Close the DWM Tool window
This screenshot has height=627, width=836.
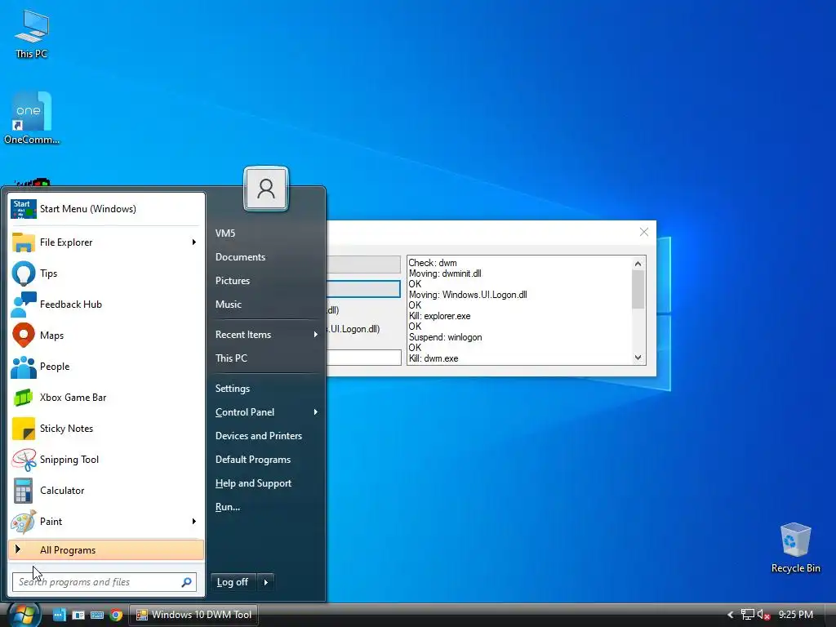click(x=643, y=232)
